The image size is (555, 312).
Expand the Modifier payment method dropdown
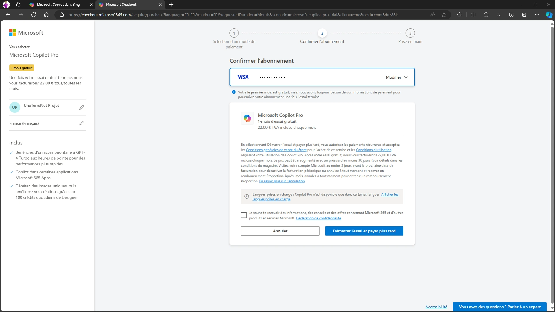397,77
